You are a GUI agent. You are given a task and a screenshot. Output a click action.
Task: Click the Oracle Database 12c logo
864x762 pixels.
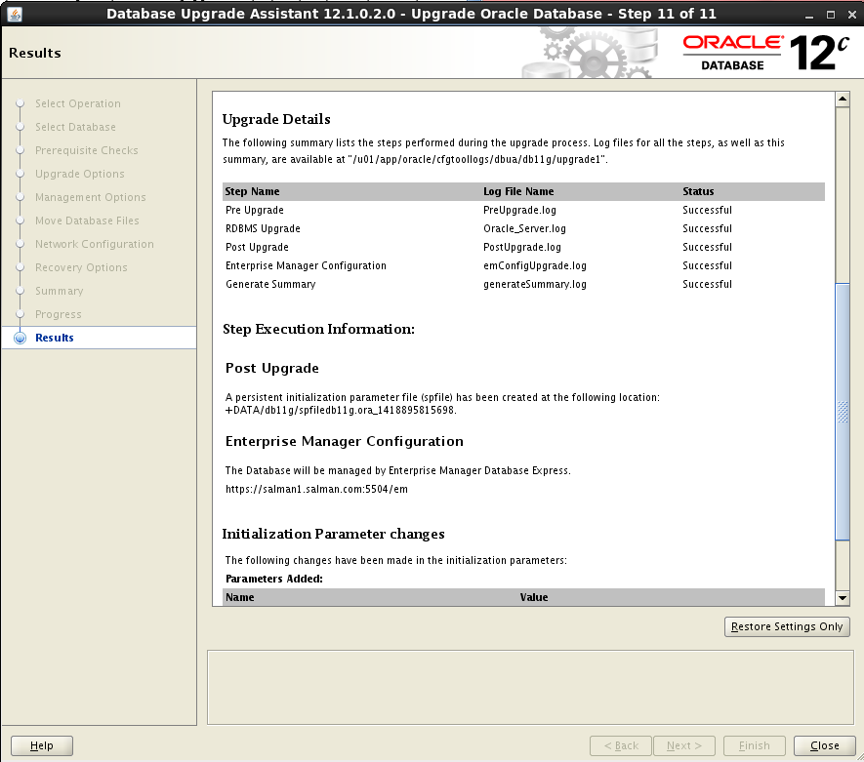[765, 53]
